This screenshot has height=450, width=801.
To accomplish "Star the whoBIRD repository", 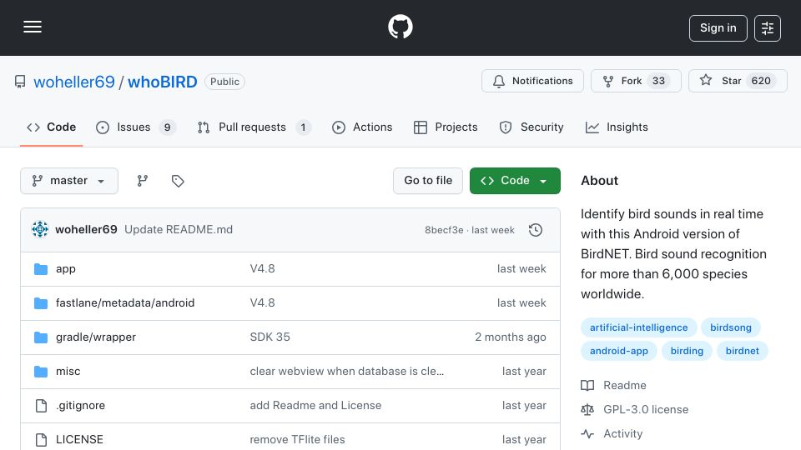I will [738, 81].
